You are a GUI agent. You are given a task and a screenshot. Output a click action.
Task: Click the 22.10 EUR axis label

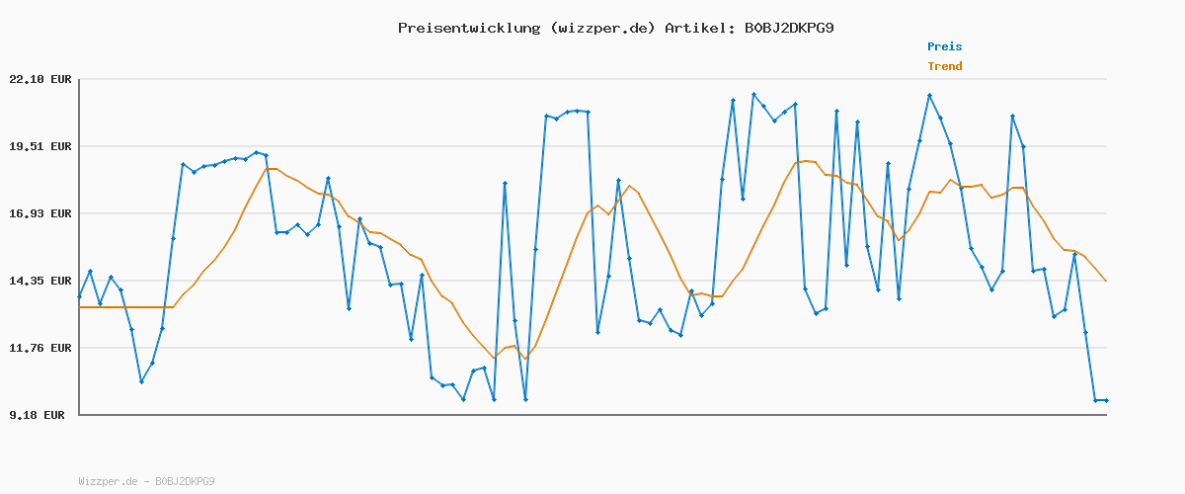tap(40, 79)
